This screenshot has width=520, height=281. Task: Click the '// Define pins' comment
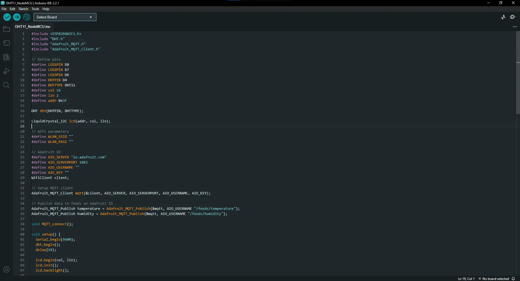(46, 60)
